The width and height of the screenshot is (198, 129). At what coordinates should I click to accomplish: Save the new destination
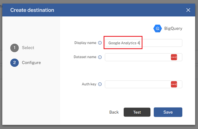tap(168, 112)
